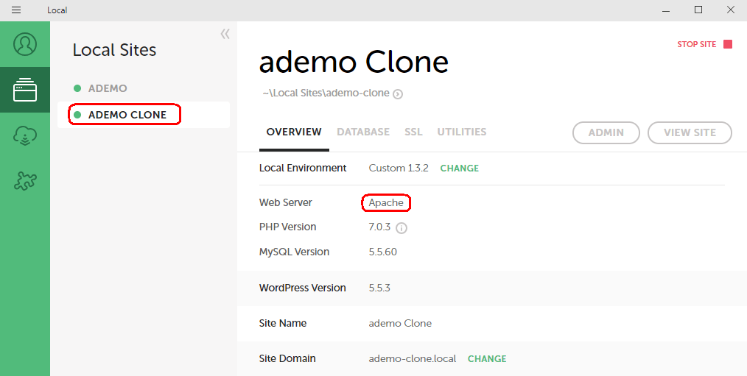The height and width of the screenshot is (376, 747).
Task: Change the Site Domain
Action: pos(487,358)
